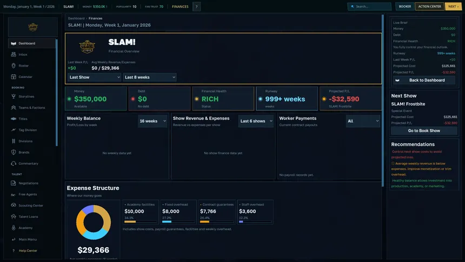Click the Roster sidebar icon
The image size is (465, 262).
point(14,65)
